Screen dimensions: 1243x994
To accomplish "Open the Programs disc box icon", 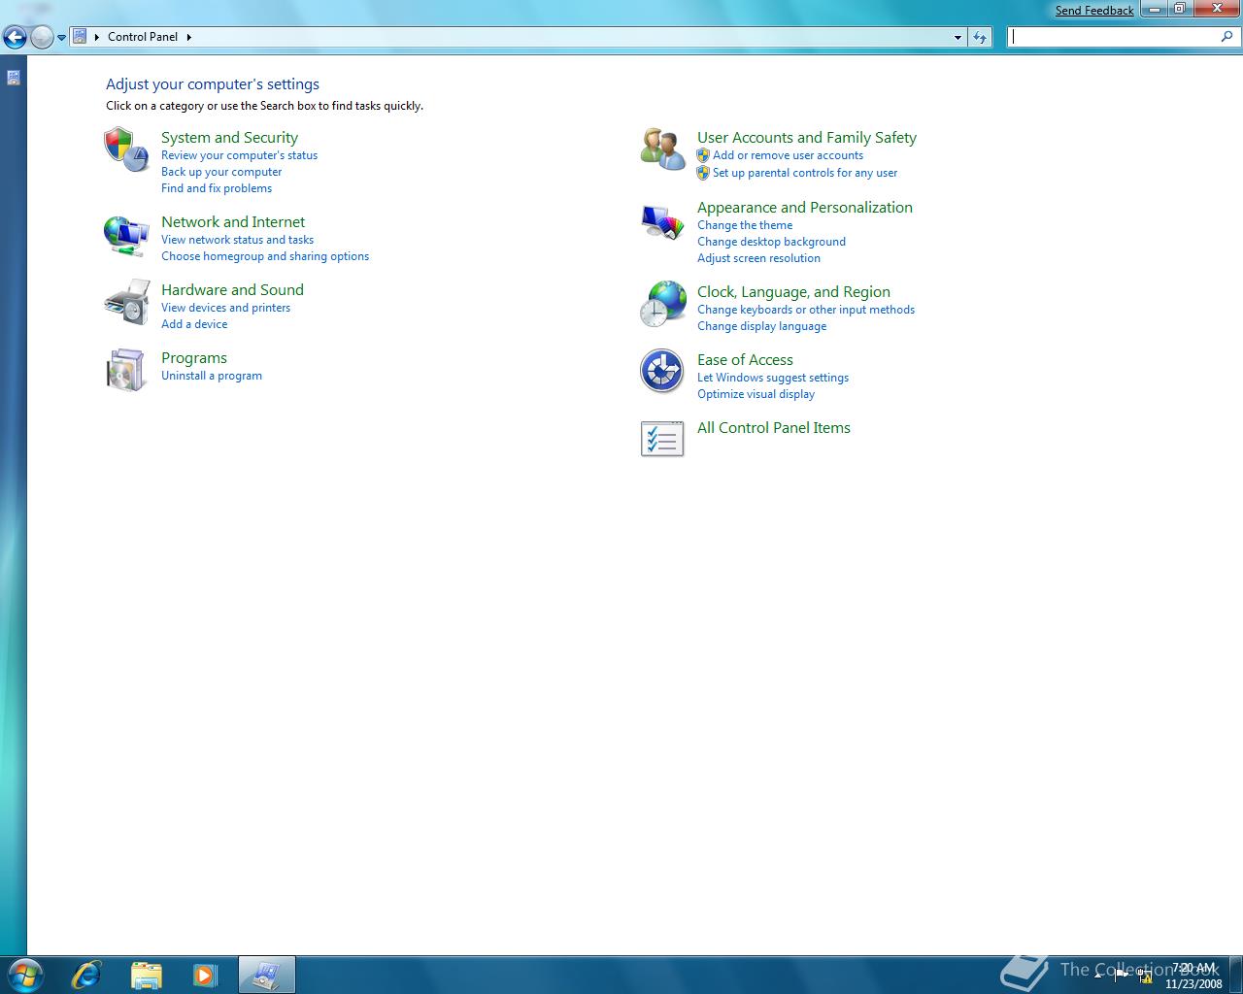I will [126, 370].
